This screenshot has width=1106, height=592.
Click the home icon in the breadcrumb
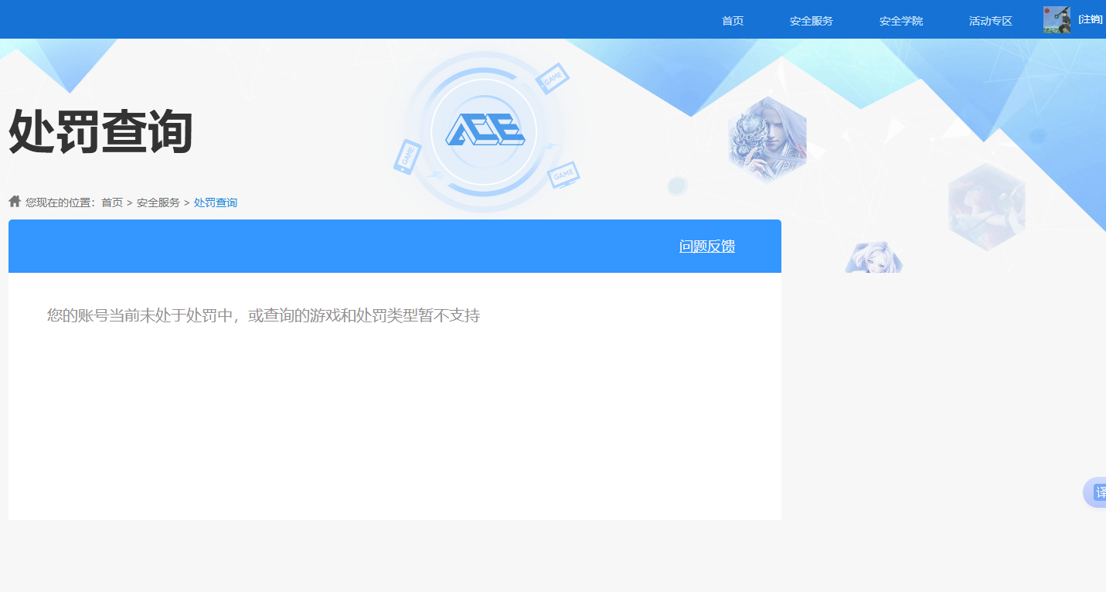pos(14,201)
